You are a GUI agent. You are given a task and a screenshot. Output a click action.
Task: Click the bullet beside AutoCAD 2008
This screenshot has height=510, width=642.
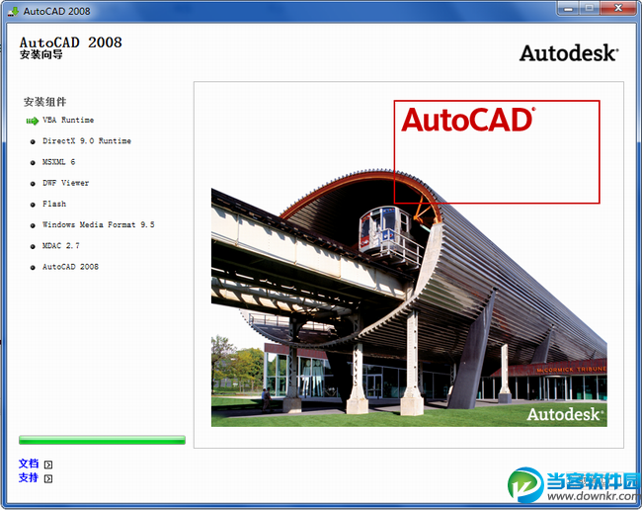tap(33, 268)
